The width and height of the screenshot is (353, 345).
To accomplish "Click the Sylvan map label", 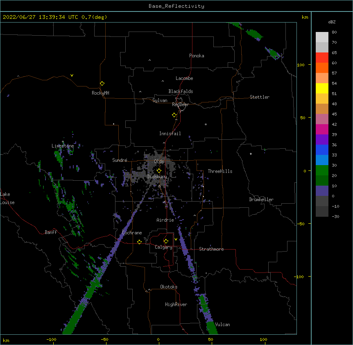I will 160,100.
